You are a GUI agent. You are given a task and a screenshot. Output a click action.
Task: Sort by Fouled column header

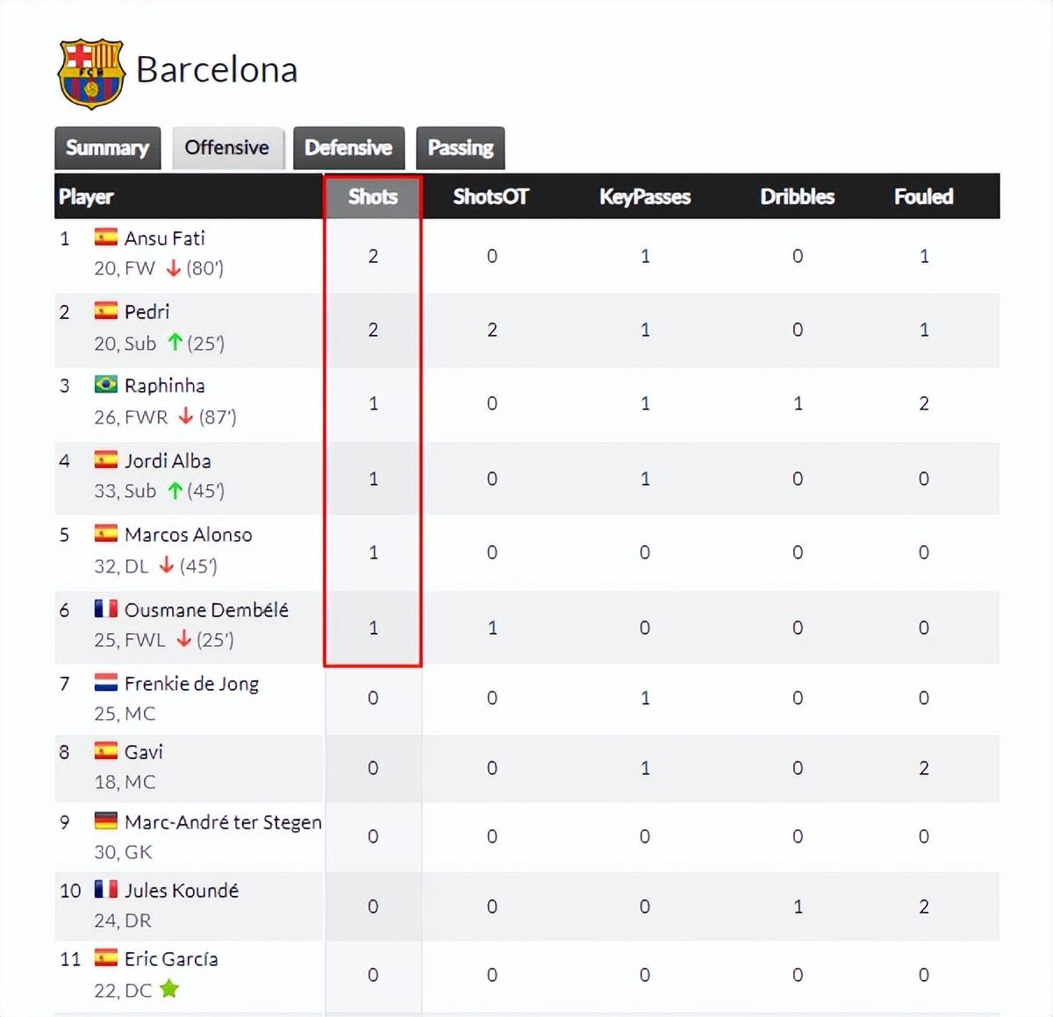[x=923, y=197]
